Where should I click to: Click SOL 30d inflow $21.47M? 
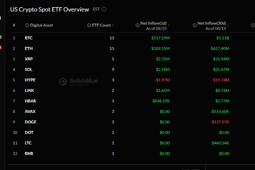[x=221, y=69]
